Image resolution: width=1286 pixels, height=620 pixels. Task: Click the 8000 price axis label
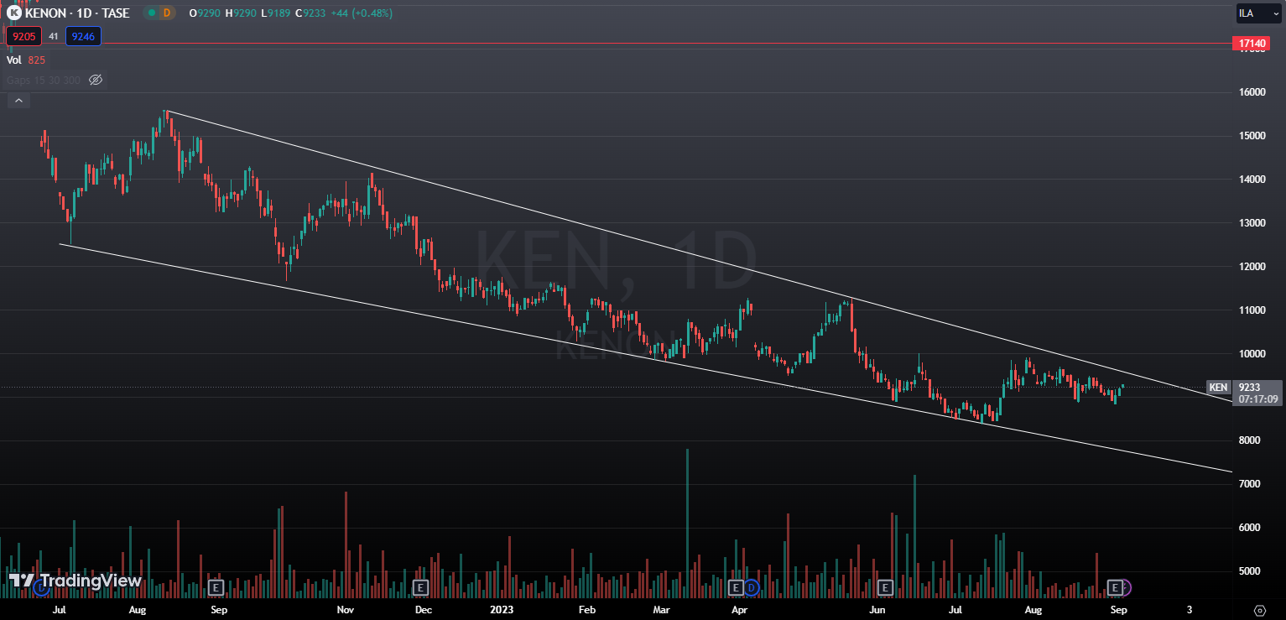click(1251, 440)
